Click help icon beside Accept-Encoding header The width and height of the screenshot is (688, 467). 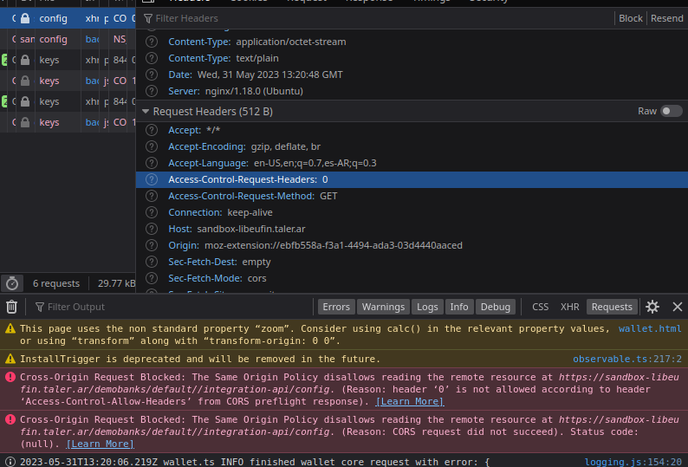152,146
